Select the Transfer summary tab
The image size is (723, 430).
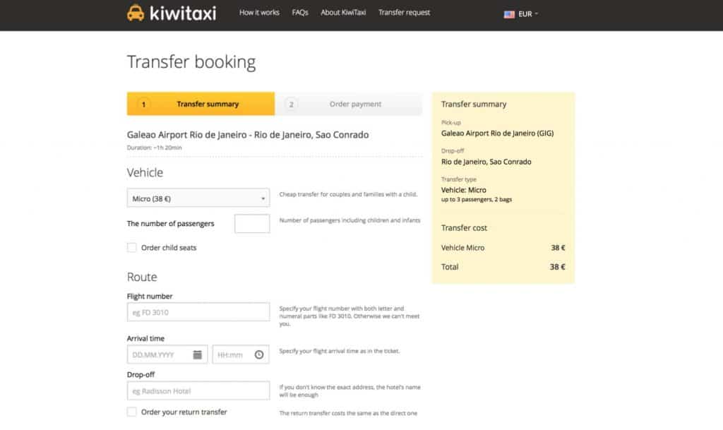click(x=208, y=104)
